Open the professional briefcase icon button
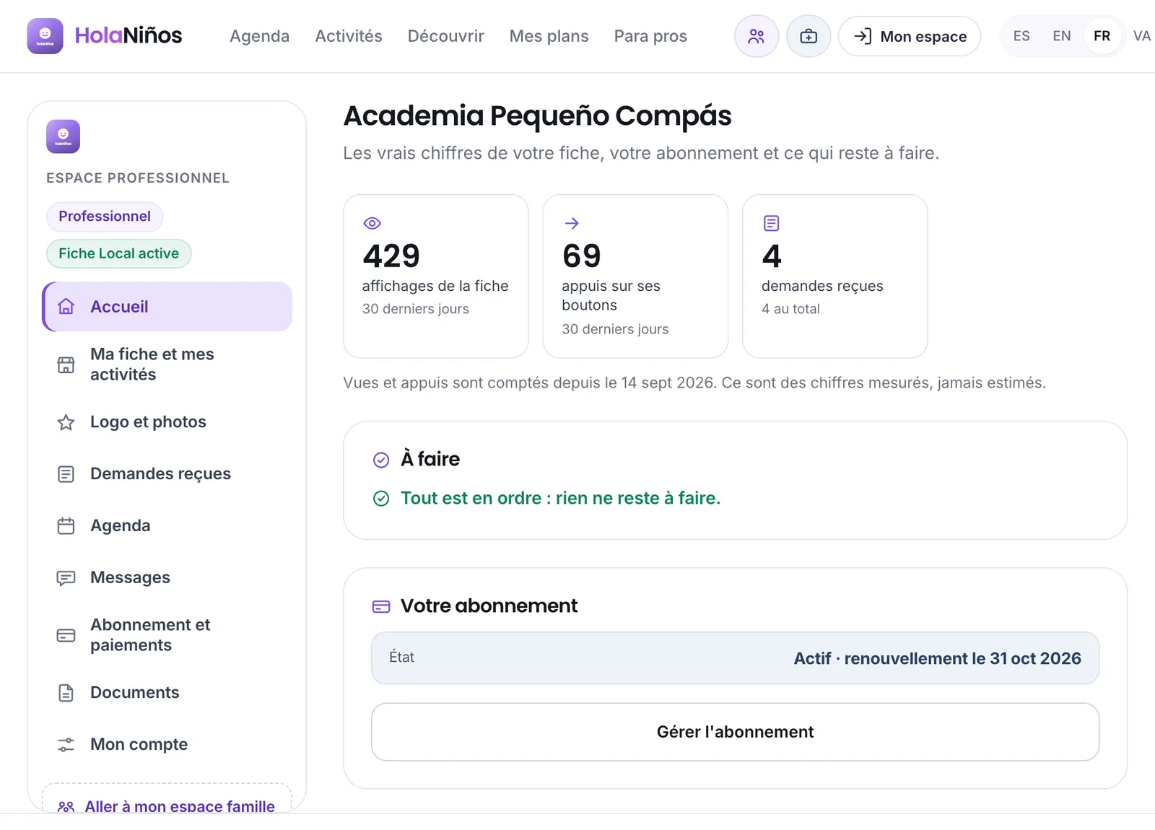The height and width of the screenshot is (830, 1155). [808, 36]
